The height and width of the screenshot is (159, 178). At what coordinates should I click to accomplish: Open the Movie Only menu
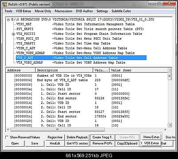click(x=43, y=11)
